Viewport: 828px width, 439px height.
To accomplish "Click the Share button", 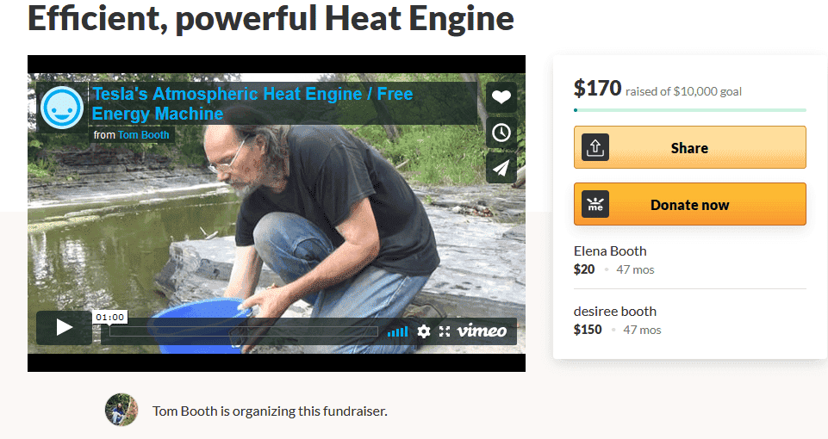I will click(689, 147).
